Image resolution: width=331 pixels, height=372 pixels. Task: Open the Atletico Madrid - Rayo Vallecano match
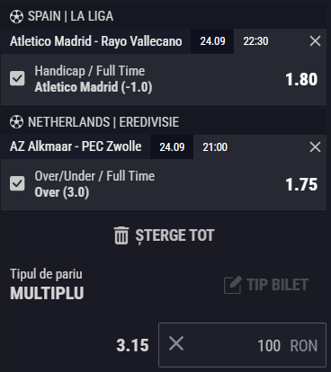(96, 41)
